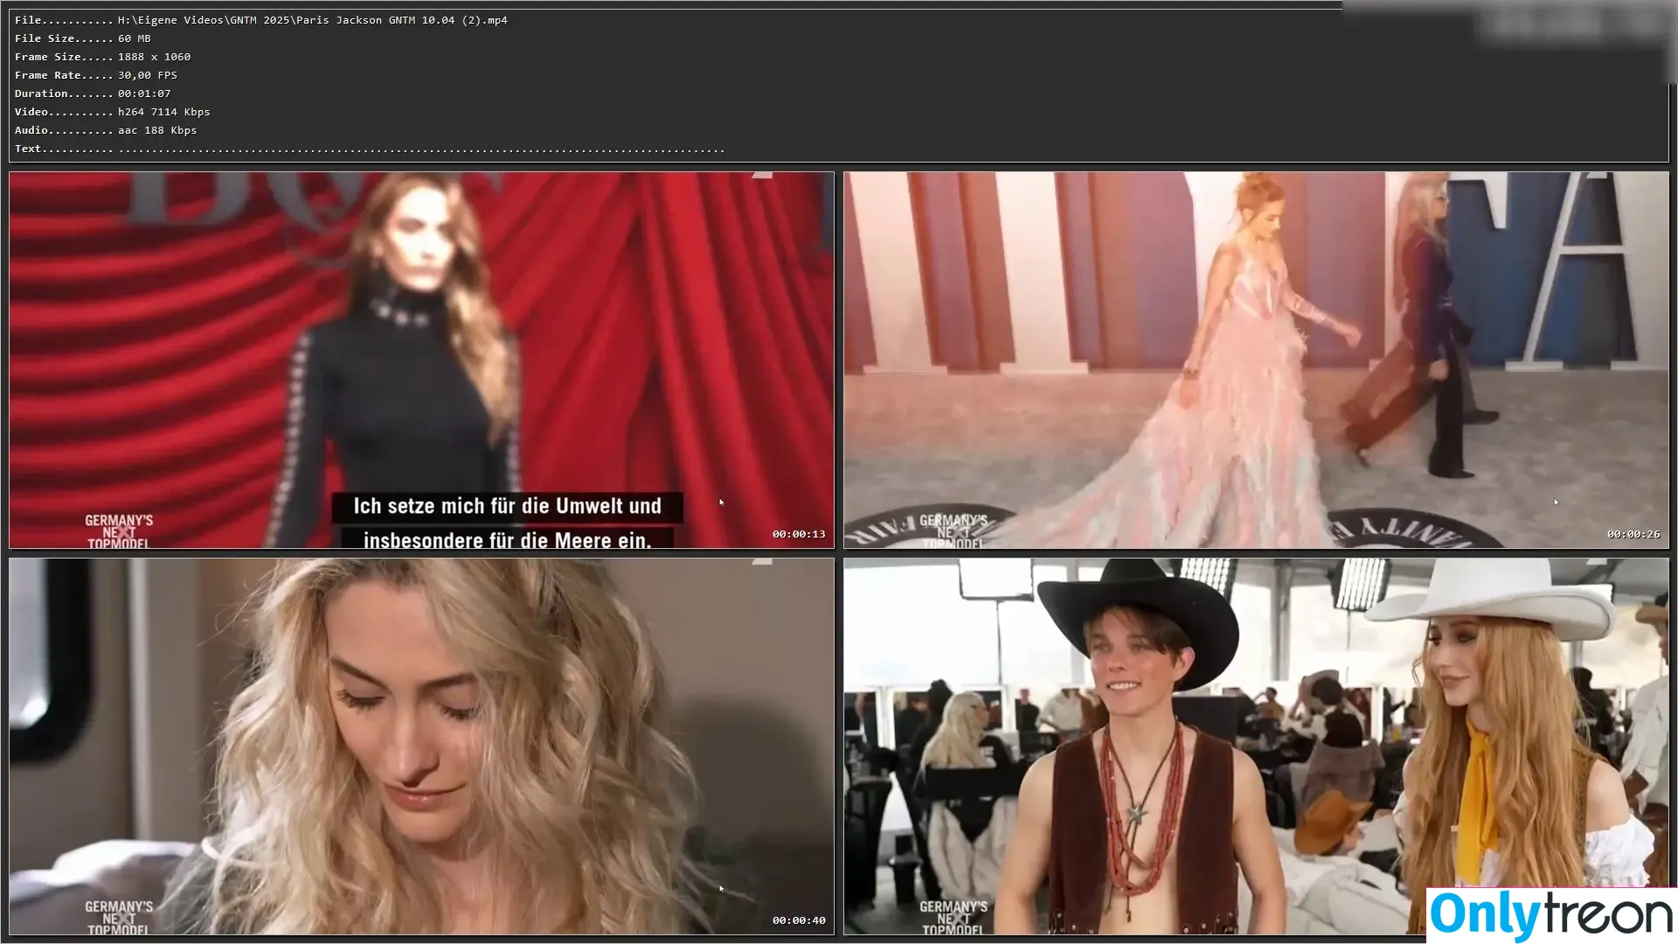The height and width of the screenshot is (944, 1678).
Task: Click the Text field dotted line
Action: pyautogui.click(x=421, y=149)
